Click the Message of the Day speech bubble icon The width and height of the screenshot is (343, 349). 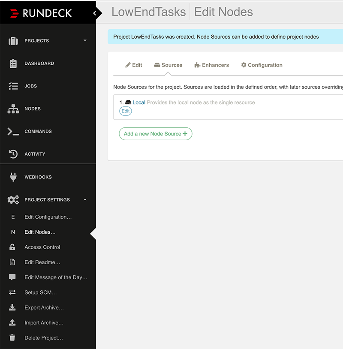12,277
